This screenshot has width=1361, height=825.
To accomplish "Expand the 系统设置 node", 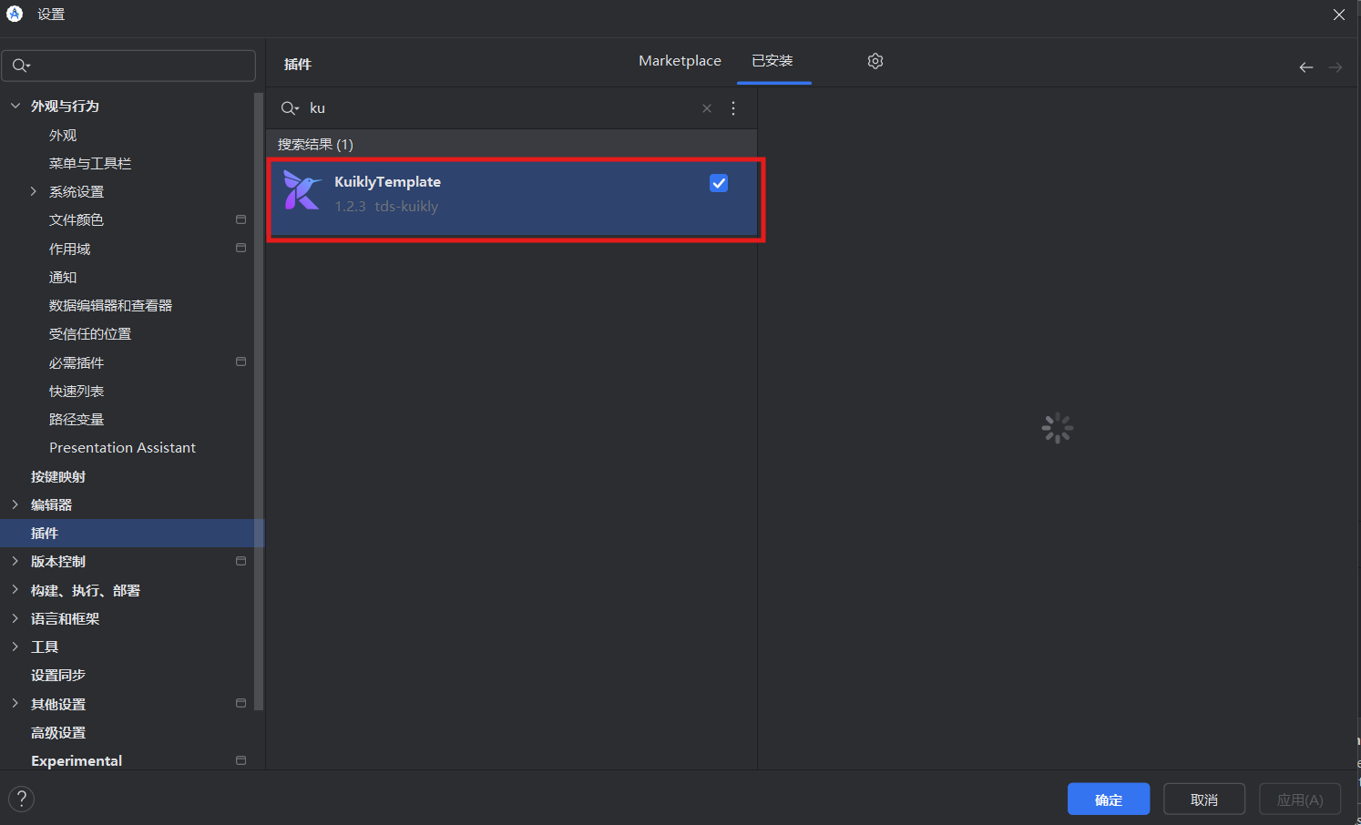I will pos(34,191).
